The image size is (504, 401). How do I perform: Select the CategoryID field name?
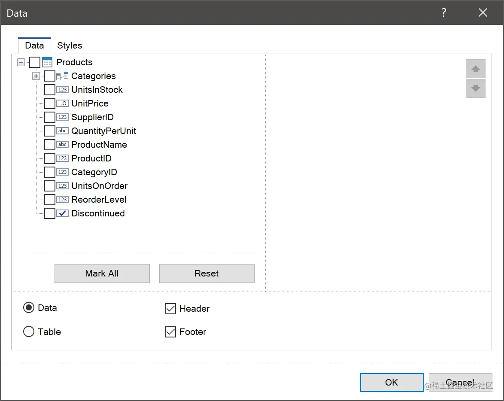[94, 172]
